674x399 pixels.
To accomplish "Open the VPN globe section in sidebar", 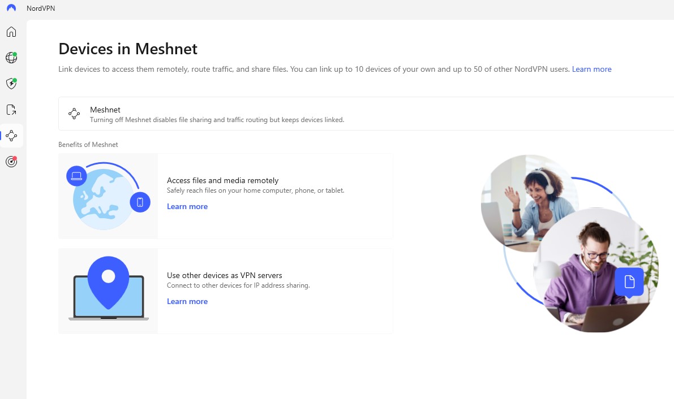I will (x=11, y=58).
